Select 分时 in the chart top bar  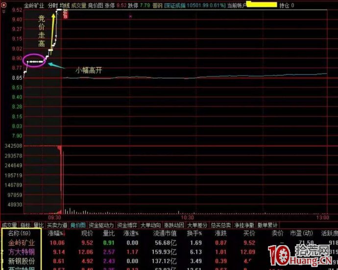(x=53, y=5)
